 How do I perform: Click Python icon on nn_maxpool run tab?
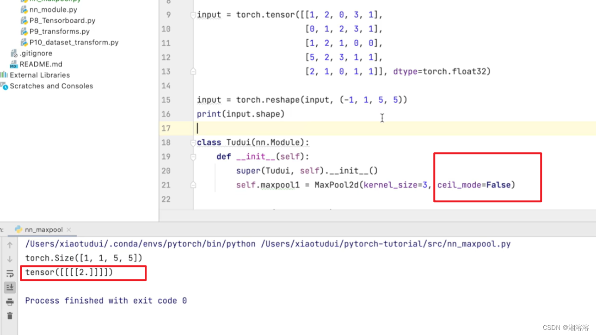pos(18,230)
